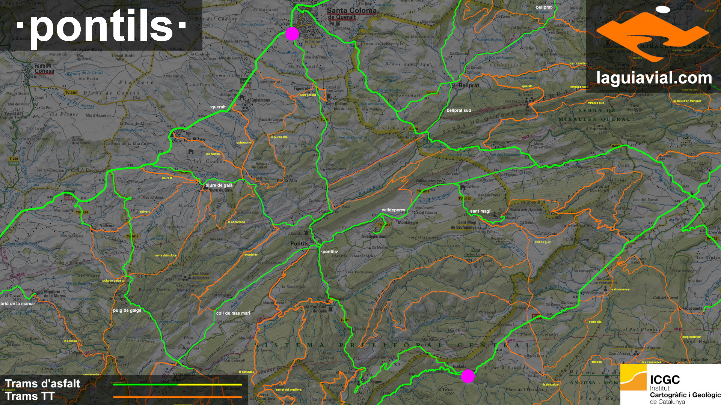Click the orange TT legend line

click(x=178, y=397)
